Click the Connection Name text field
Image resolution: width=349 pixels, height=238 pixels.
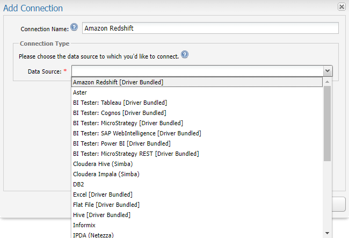(210, 28)
